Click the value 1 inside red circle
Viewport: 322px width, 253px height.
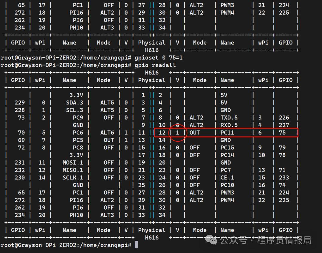tap(177, 132)
